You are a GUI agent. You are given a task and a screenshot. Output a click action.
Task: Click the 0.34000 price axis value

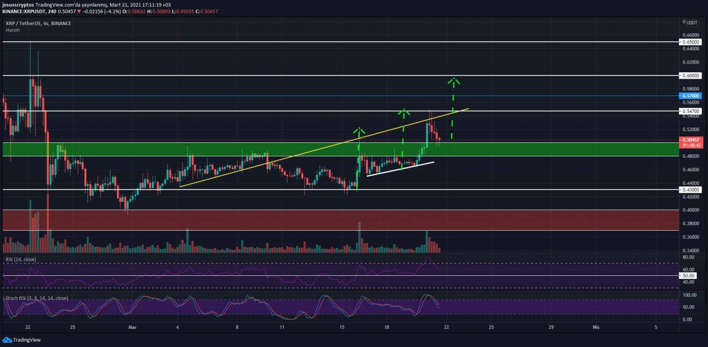pyautogui.click(x=691, y=250)
